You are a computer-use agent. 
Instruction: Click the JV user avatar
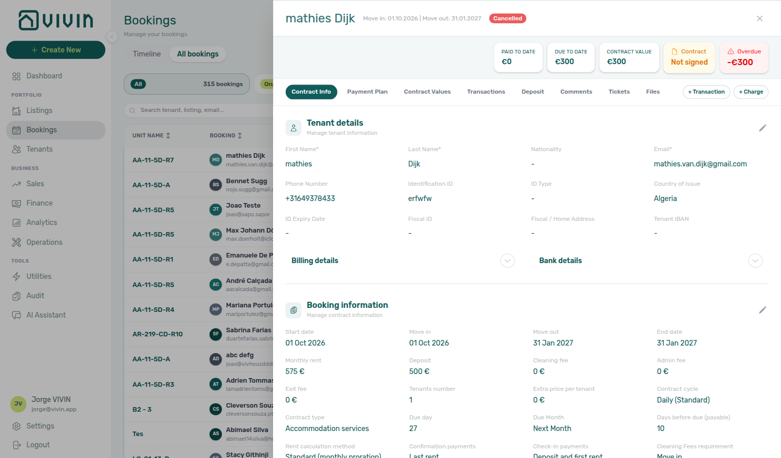pyautogui.click(x=18, y=404)
